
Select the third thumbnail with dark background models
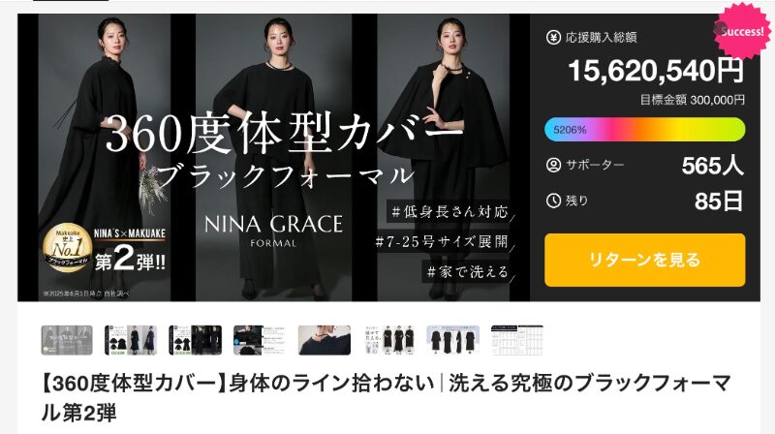click(x=196, y=340)
